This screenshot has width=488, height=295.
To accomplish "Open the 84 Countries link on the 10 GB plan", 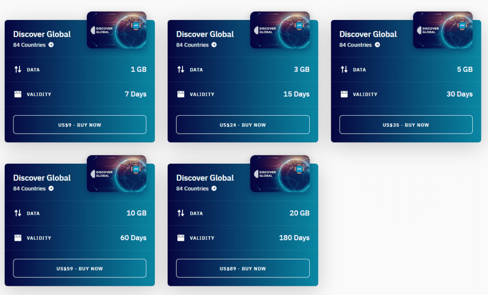I will pyautogui.click(x=29, y=189).
